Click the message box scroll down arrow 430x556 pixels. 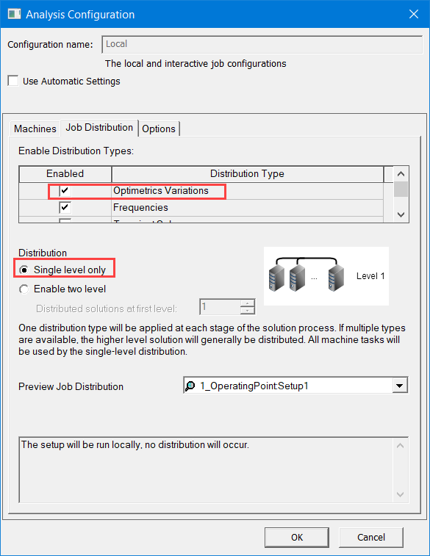[x=400, y=494]
